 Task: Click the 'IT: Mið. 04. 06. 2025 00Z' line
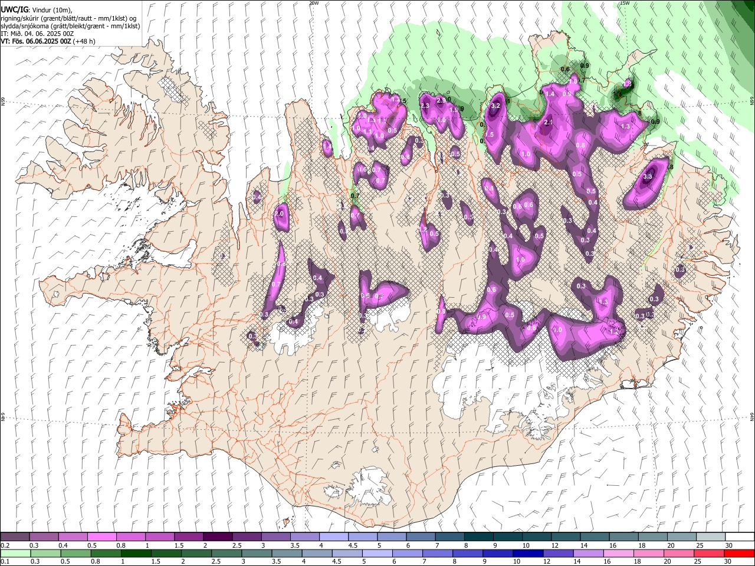[x=37, y=34]
